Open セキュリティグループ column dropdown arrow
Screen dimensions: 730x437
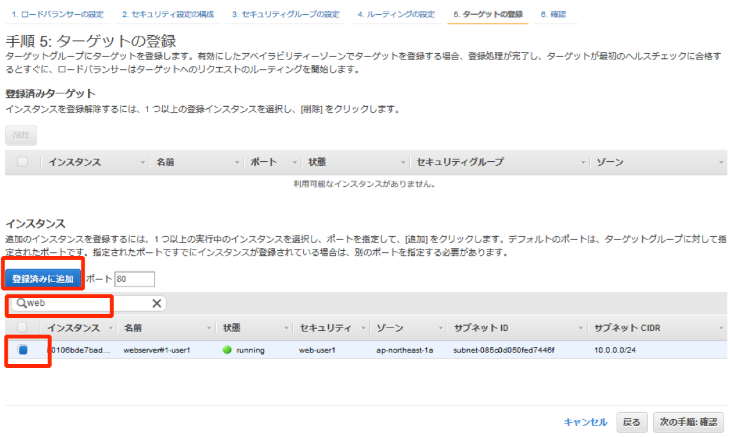[583, 163]
